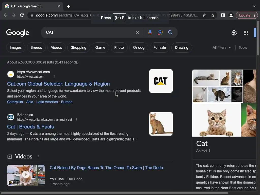Click the Google logo

(x=18, y=33)
